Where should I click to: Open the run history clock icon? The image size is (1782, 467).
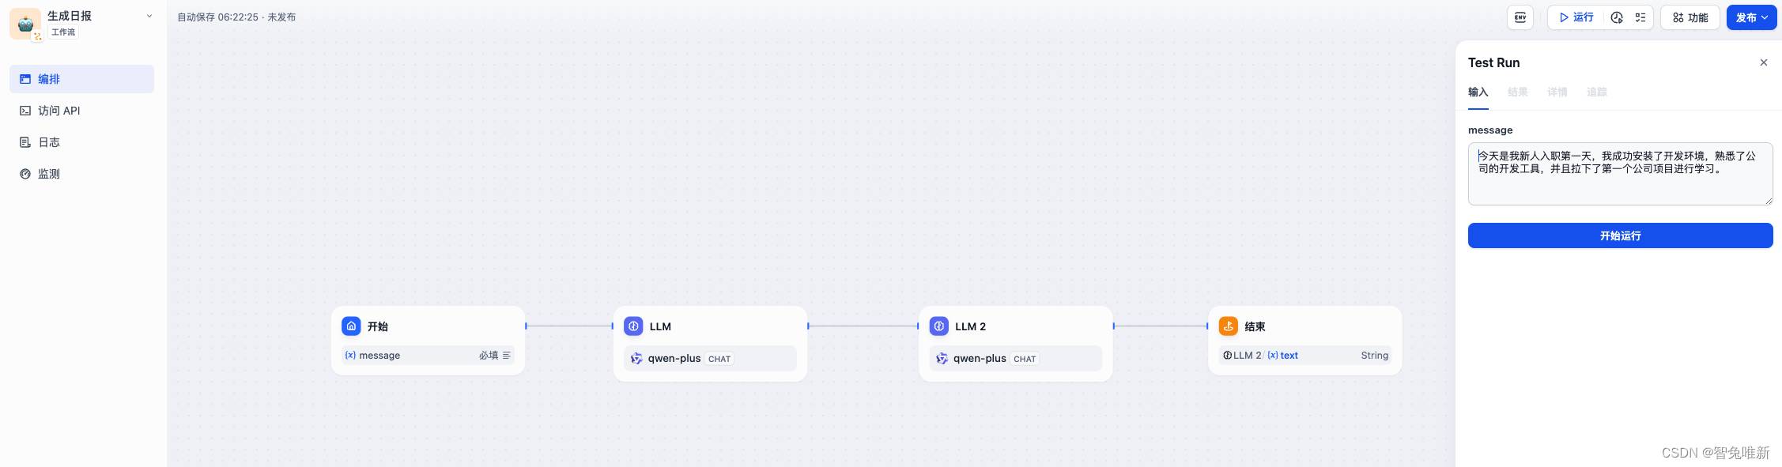coord(1617,17)
